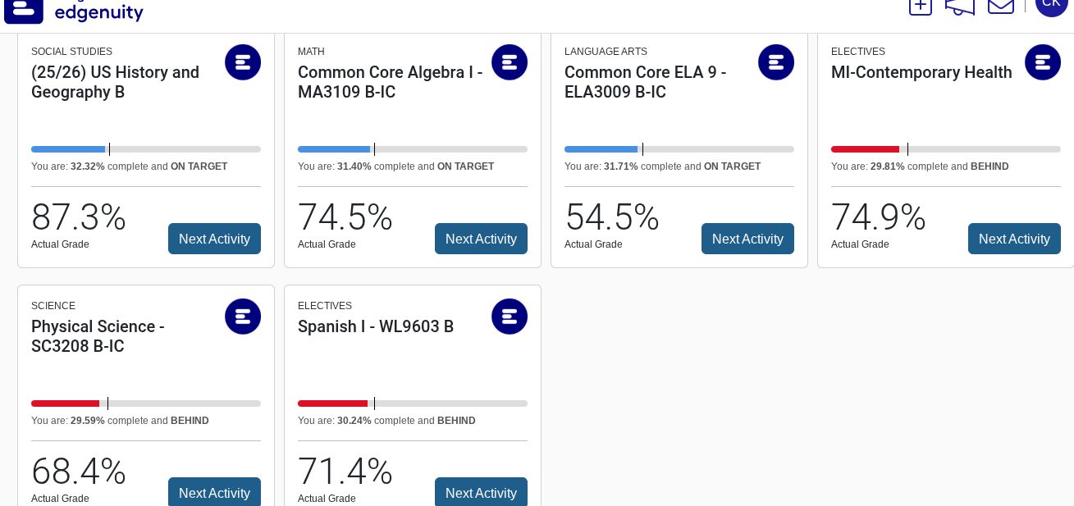The image size is (1074, 506).
Task: Open Next Activity for Spanish I
Action: (481, 492)
